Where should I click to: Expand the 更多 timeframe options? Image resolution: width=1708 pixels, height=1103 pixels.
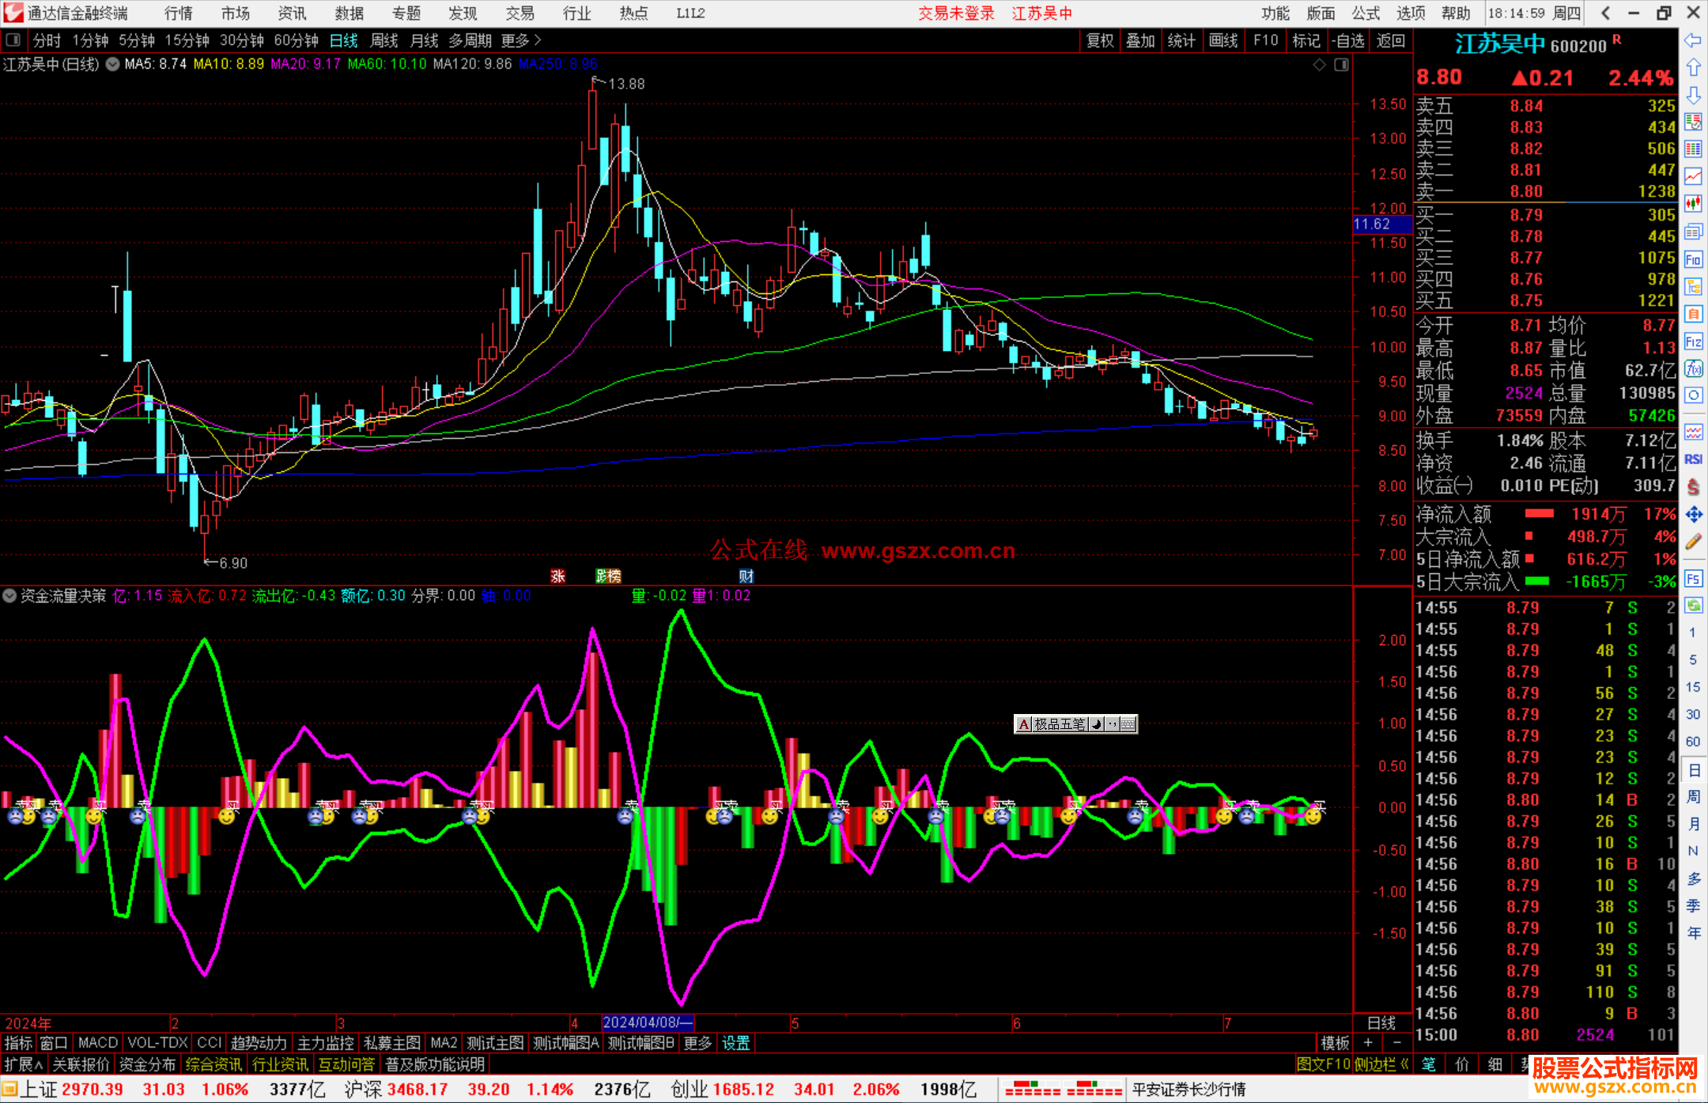point(521,40)
